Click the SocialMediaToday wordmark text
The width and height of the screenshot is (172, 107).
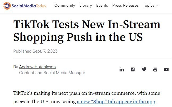pyautogui.click(x=29, y=6)
